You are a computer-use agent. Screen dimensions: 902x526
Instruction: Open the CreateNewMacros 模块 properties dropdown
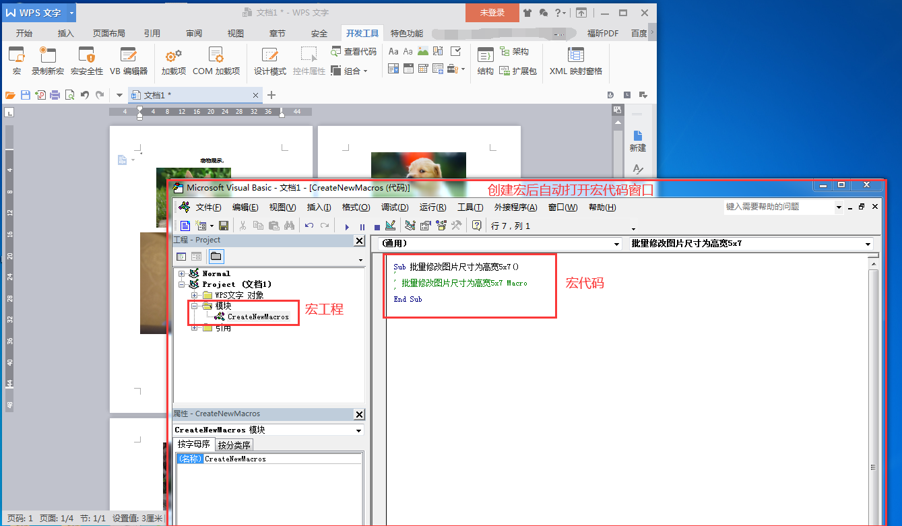358,430
